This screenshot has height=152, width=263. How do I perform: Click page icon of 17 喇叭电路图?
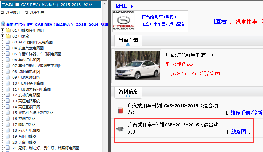click(x=8, y=124)
